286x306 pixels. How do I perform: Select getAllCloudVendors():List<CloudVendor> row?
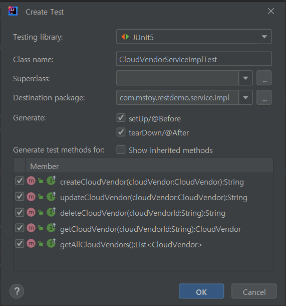point(143,244)
